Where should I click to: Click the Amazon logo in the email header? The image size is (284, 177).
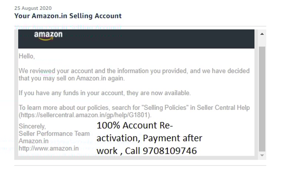[48, 36]
